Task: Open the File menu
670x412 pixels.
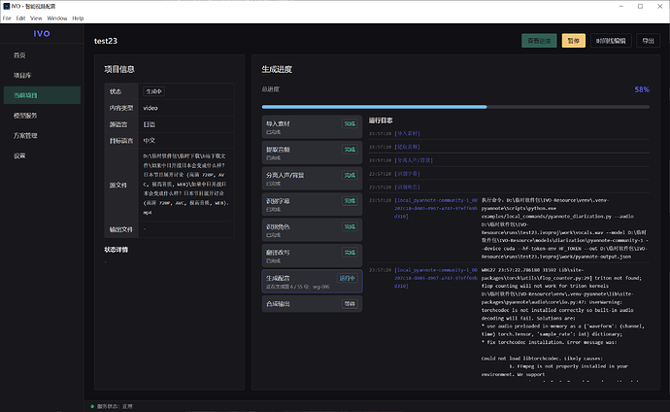Action: pos(7,18)
